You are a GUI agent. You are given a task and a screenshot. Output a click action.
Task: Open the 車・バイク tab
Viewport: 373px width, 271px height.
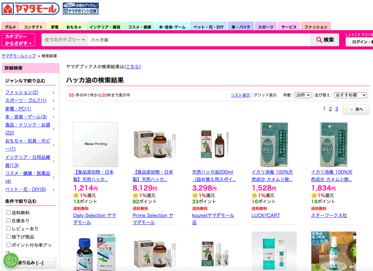(241, 27)
